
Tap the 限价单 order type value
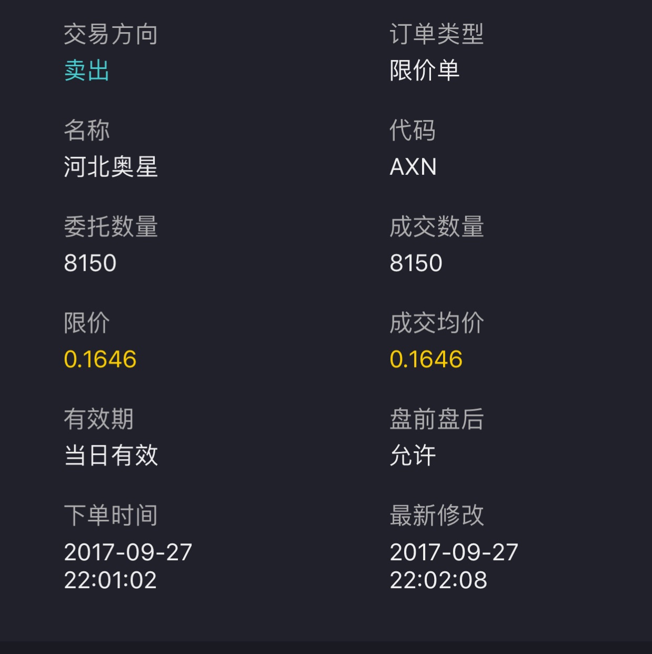click(425, 71)
